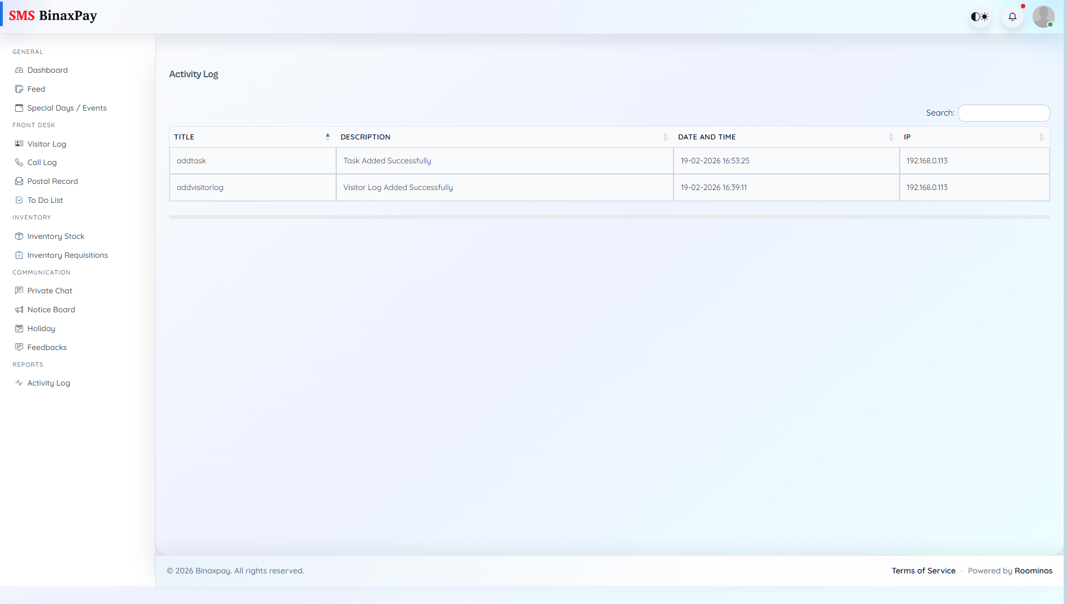Open the profile avatar menu
The width and height of the screenshot is (1067, 604).
[1044, 16]
